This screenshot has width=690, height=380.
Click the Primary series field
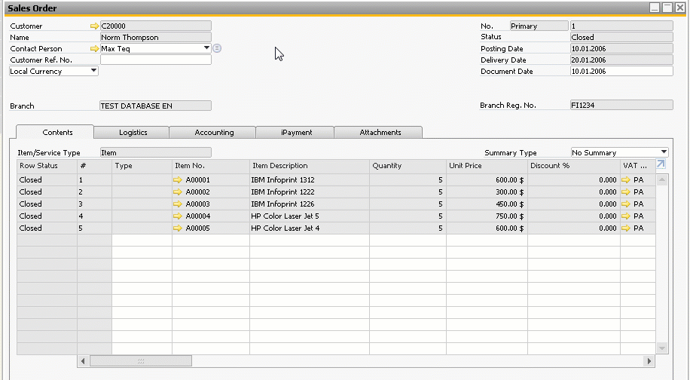539,26
